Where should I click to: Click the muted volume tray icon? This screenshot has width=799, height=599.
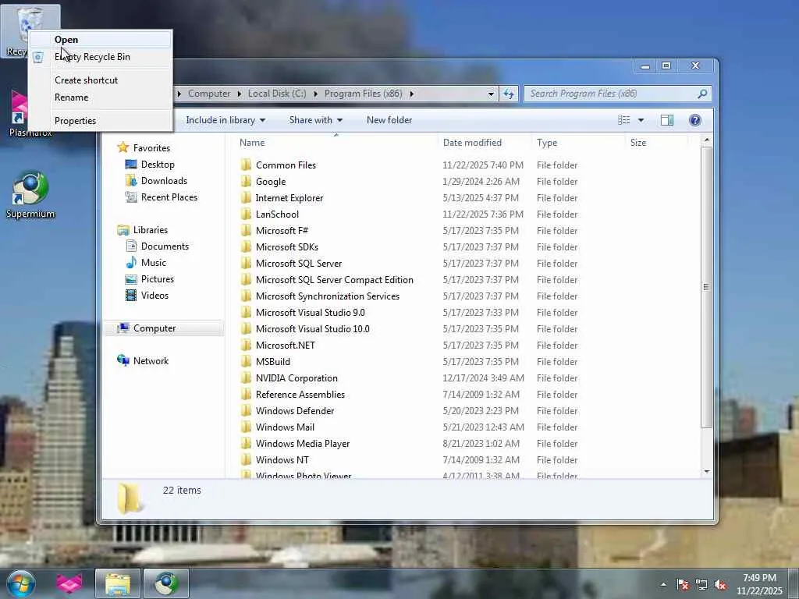click(720, 585)
